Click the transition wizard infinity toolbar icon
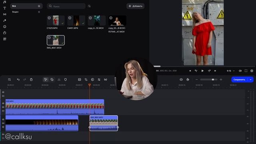 pos(106,80)
